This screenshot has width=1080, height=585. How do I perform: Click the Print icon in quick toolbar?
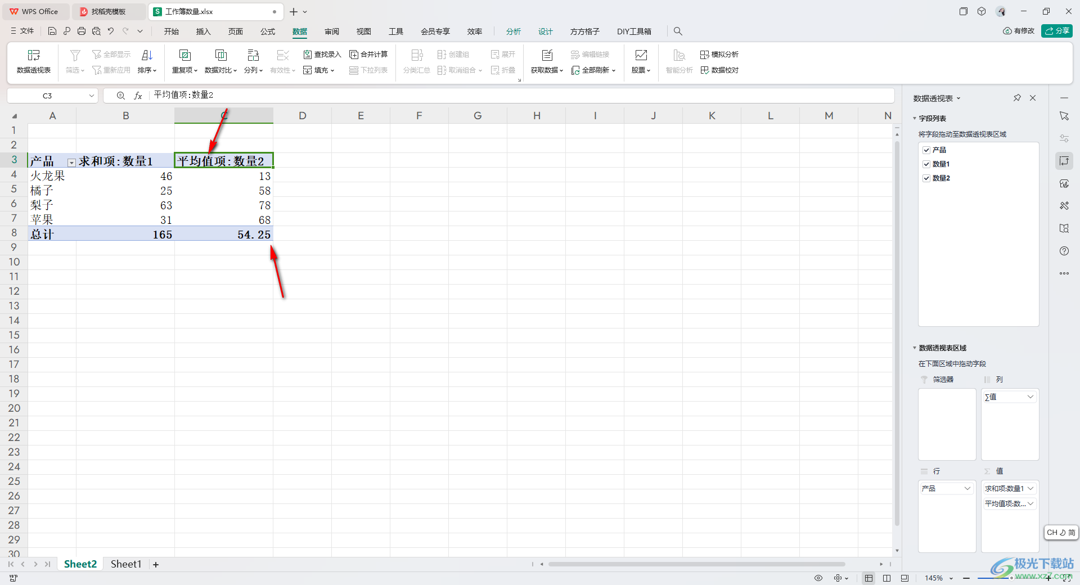(82, 31)
